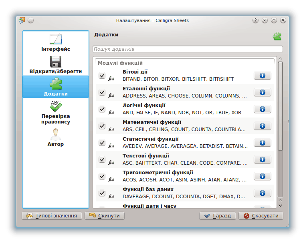
Task: Show info for Логічні функції module
Action: [x=262, y=109]
